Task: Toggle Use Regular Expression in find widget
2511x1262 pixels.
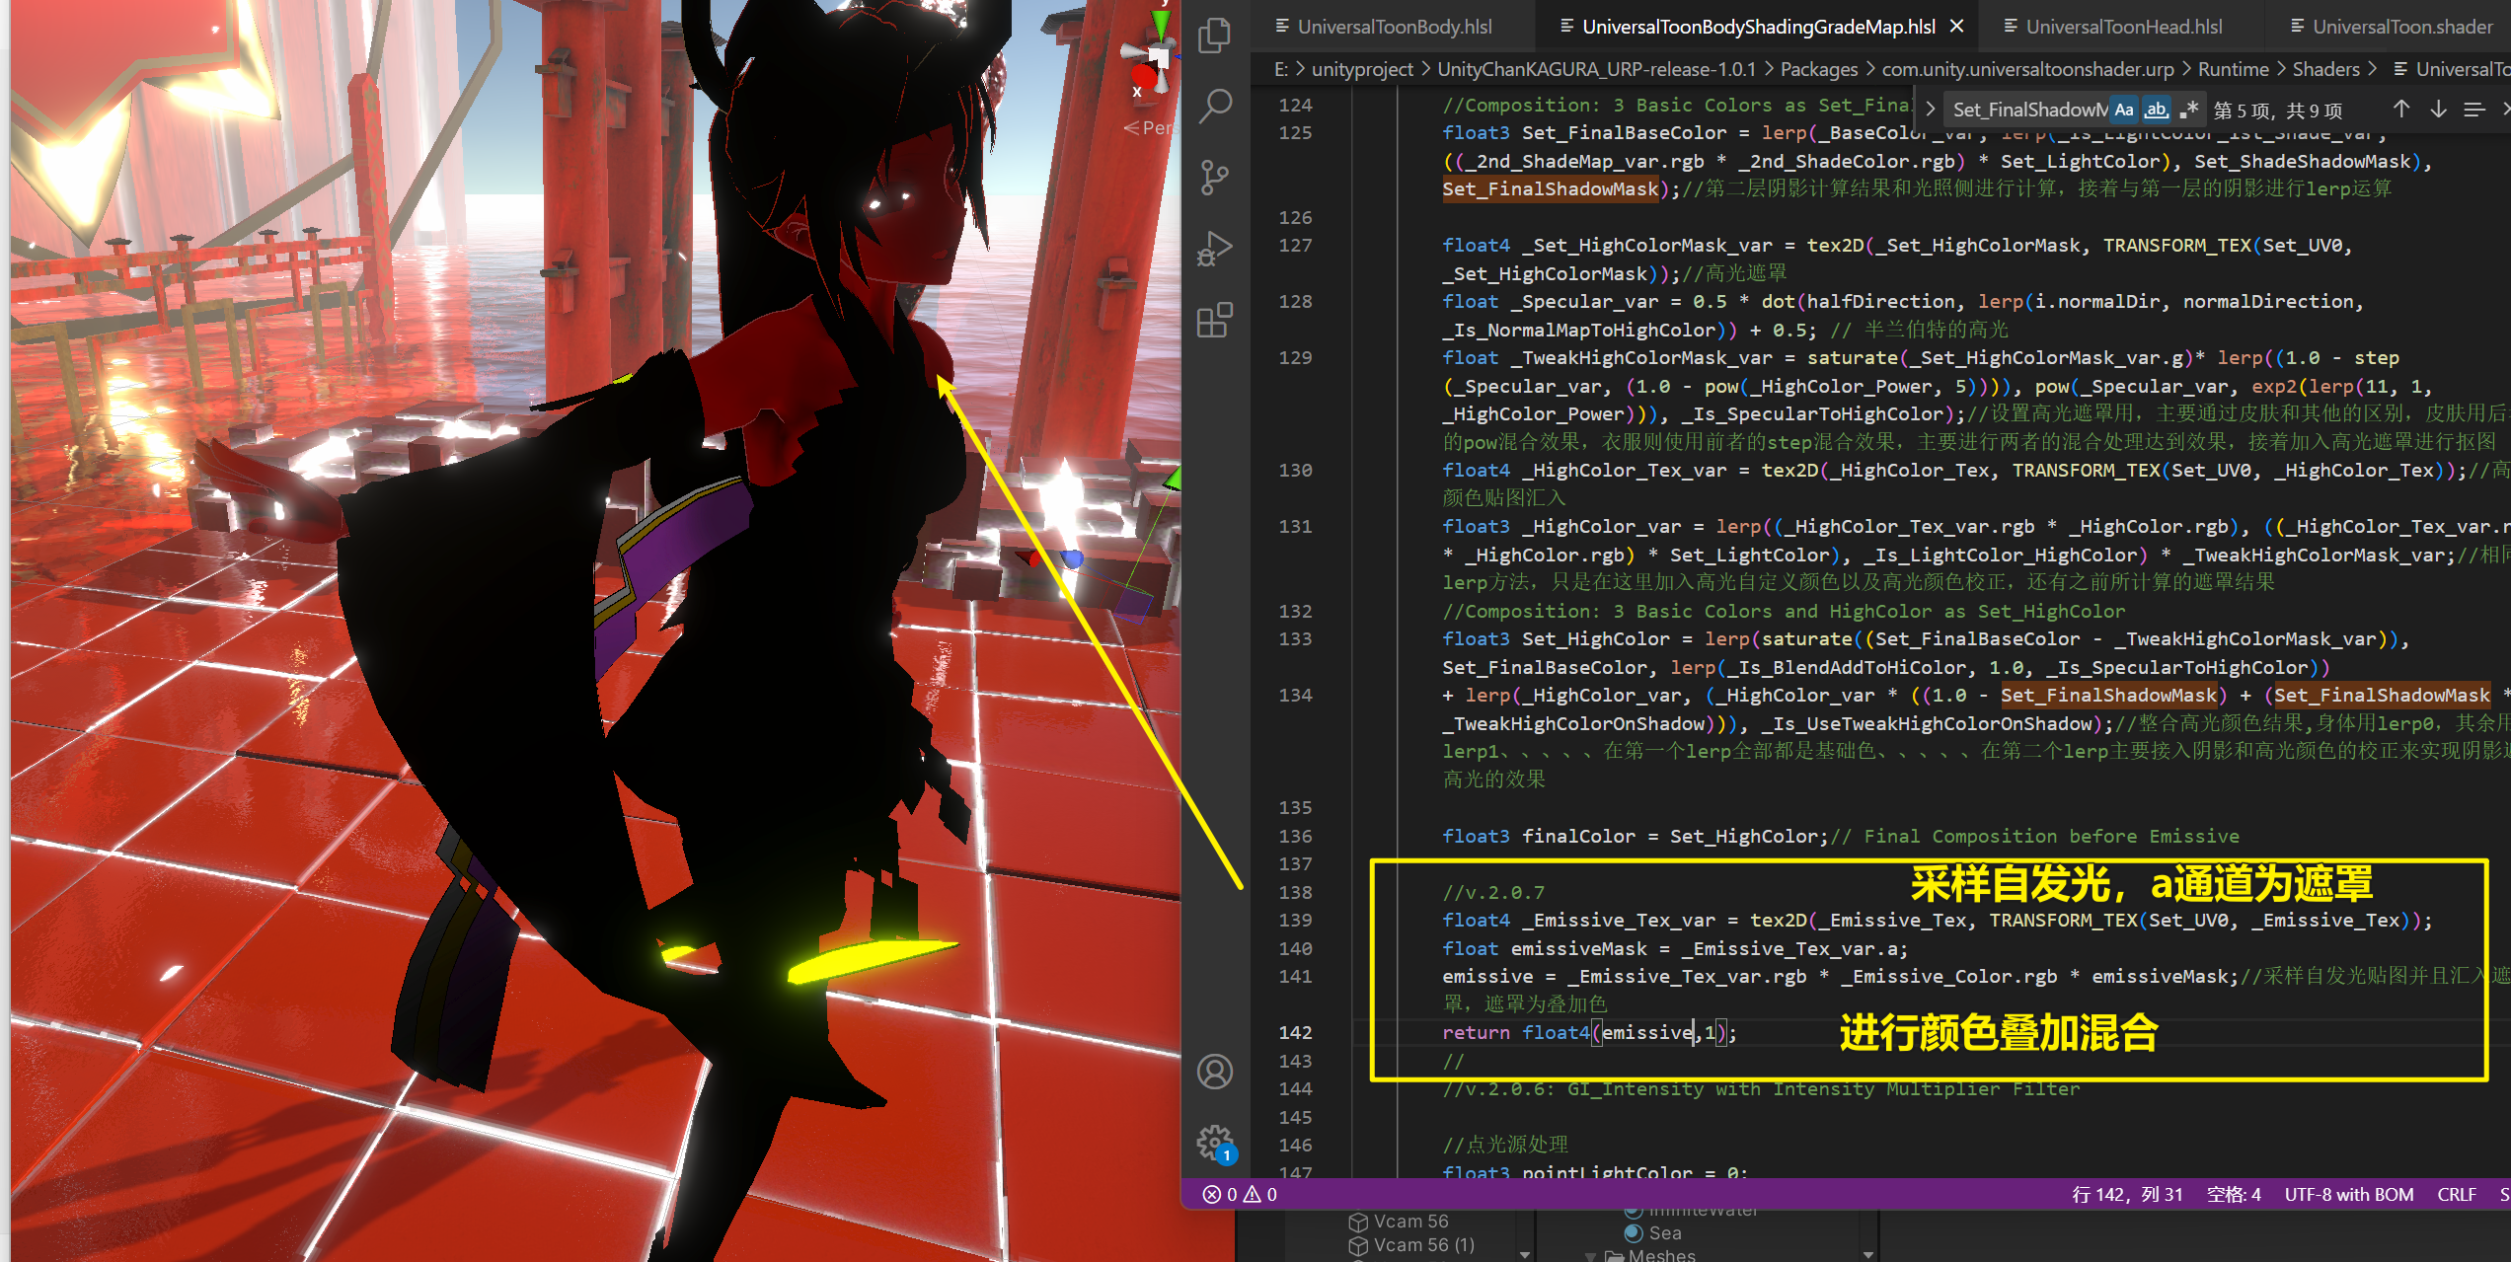Action: point(2188,110)
